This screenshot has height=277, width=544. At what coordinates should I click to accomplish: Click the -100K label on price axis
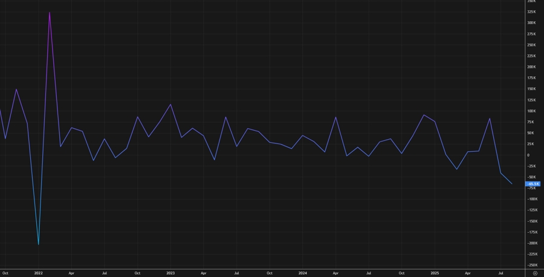pyautogui.click(x=531, y=199)
